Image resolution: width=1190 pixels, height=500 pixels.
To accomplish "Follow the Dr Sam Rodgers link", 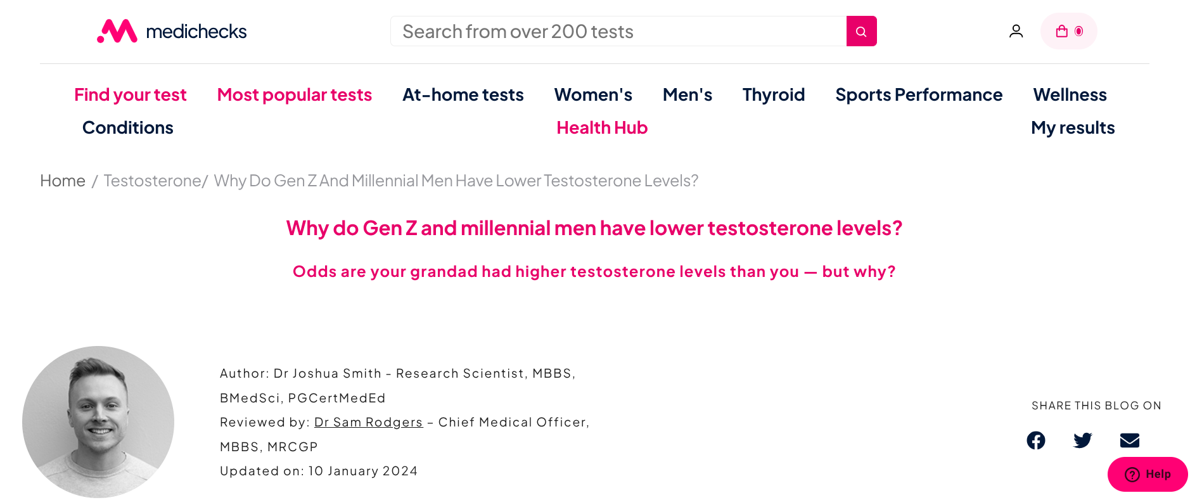I will (x=368, y=422).
